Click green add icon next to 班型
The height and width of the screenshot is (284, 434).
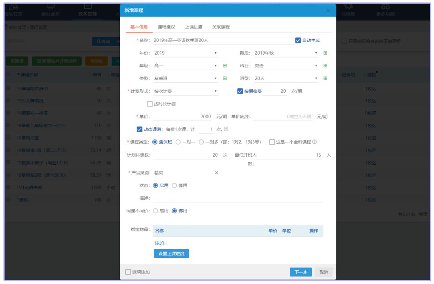(325, 78)
